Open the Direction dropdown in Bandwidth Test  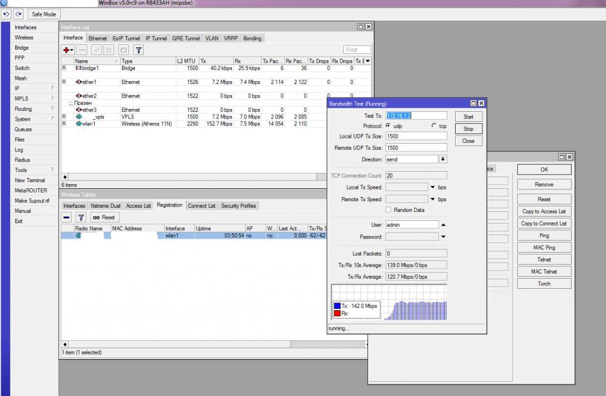point(443,159)
